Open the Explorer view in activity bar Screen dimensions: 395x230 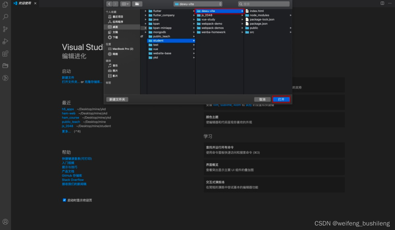[x=5, y=5]
